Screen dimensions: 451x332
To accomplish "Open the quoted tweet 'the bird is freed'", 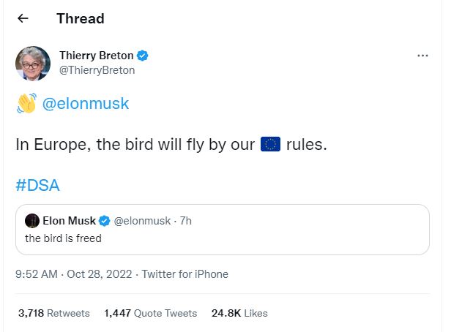I will [223, 230].
